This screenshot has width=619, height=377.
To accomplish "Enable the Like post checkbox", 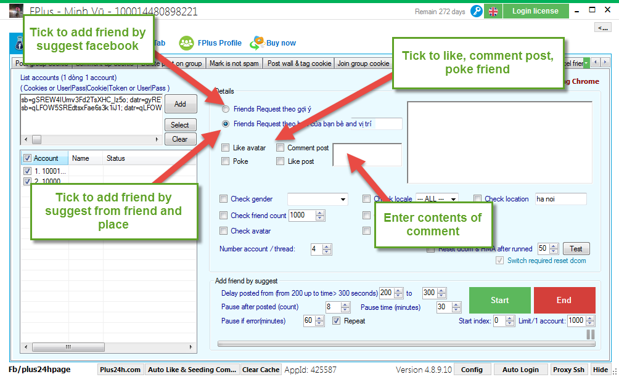I will click(281, 161).
